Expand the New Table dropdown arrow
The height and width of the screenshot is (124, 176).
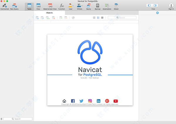click(x=50, y=18)
